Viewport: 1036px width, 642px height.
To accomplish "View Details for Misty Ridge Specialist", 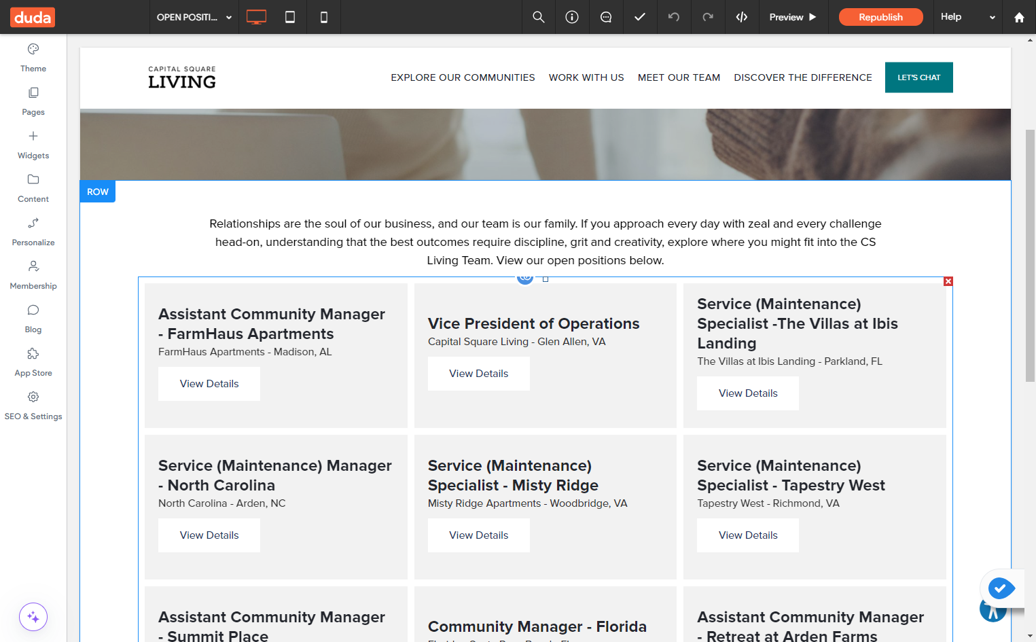I will [479, 535].
